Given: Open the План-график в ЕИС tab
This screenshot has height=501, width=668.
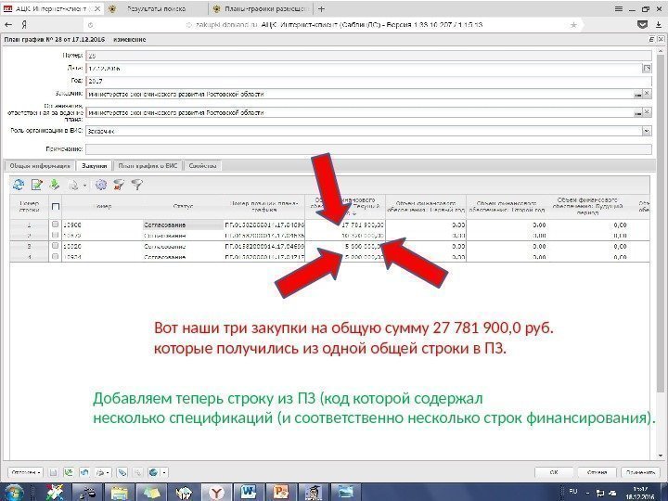Looking at the screenshot, I should pyautogui.click(x=148, y=166).
